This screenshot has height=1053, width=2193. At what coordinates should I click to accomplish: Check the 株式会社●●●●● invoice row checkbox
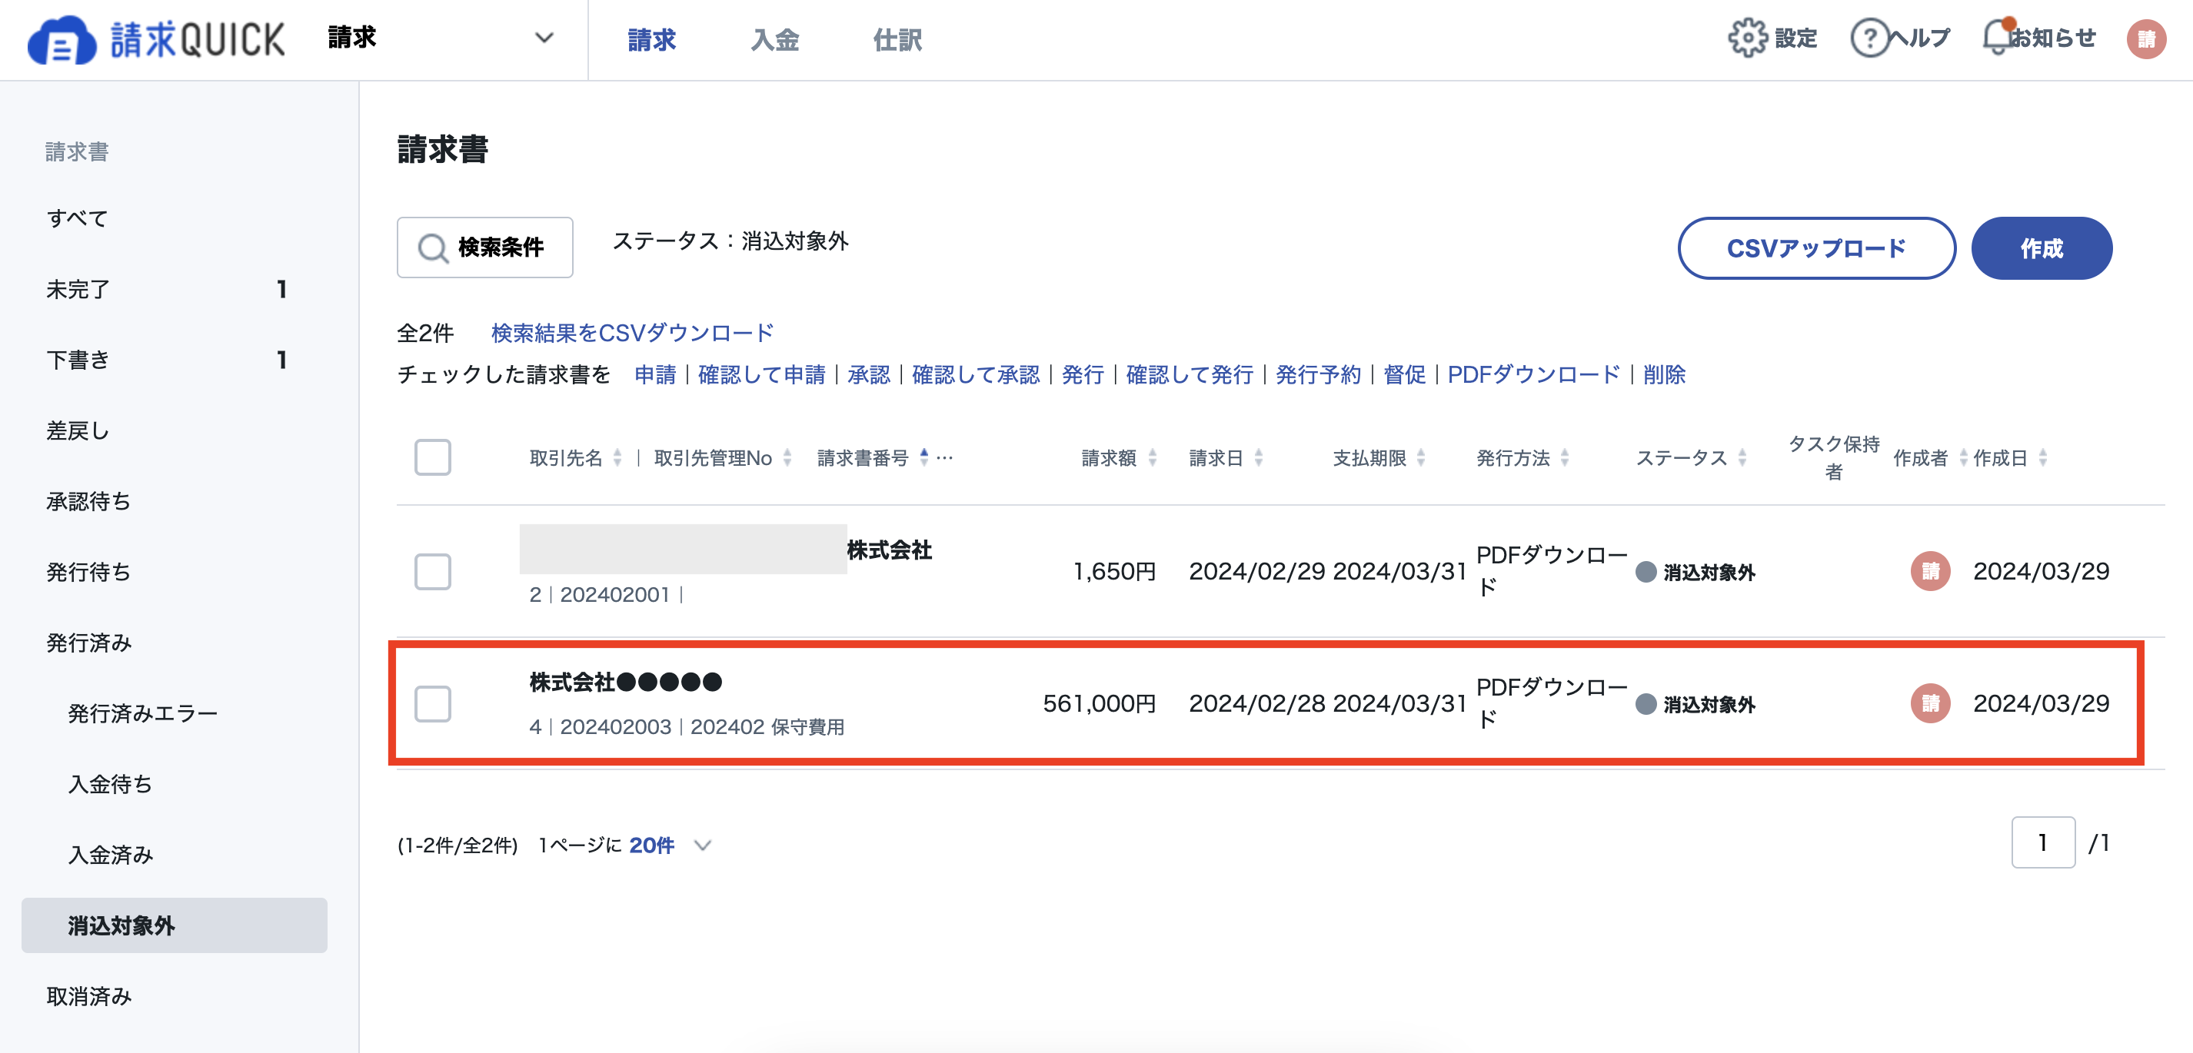click(x=434, y=704)
